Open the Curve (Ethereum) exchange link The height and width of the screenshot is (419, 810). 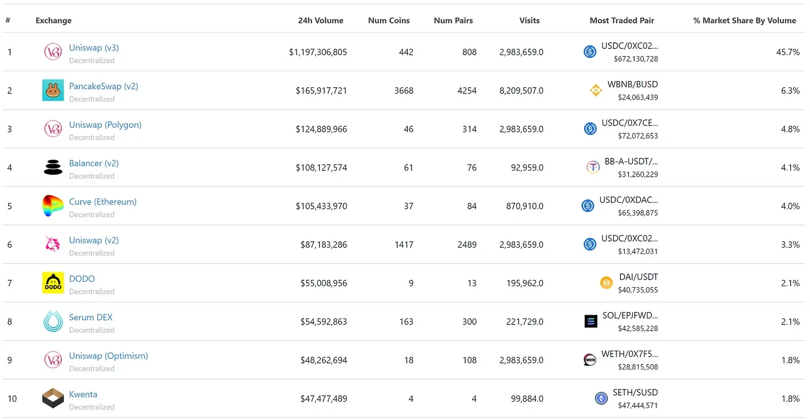103,202
